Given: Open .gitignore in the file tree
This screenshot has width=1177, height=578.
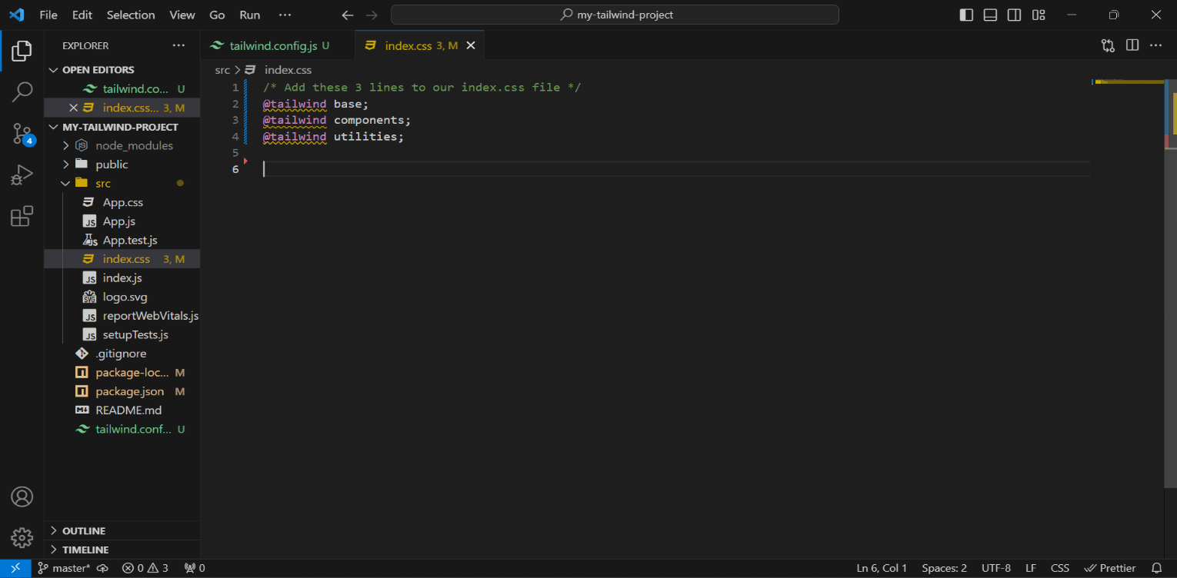Looking at the screenshot, I should [122, 354].
